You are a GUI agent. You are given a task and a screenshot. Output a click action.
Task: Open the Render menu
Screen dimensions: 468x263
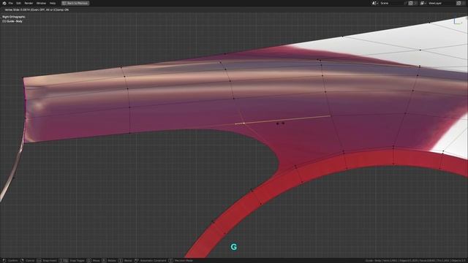click(29, 3)
